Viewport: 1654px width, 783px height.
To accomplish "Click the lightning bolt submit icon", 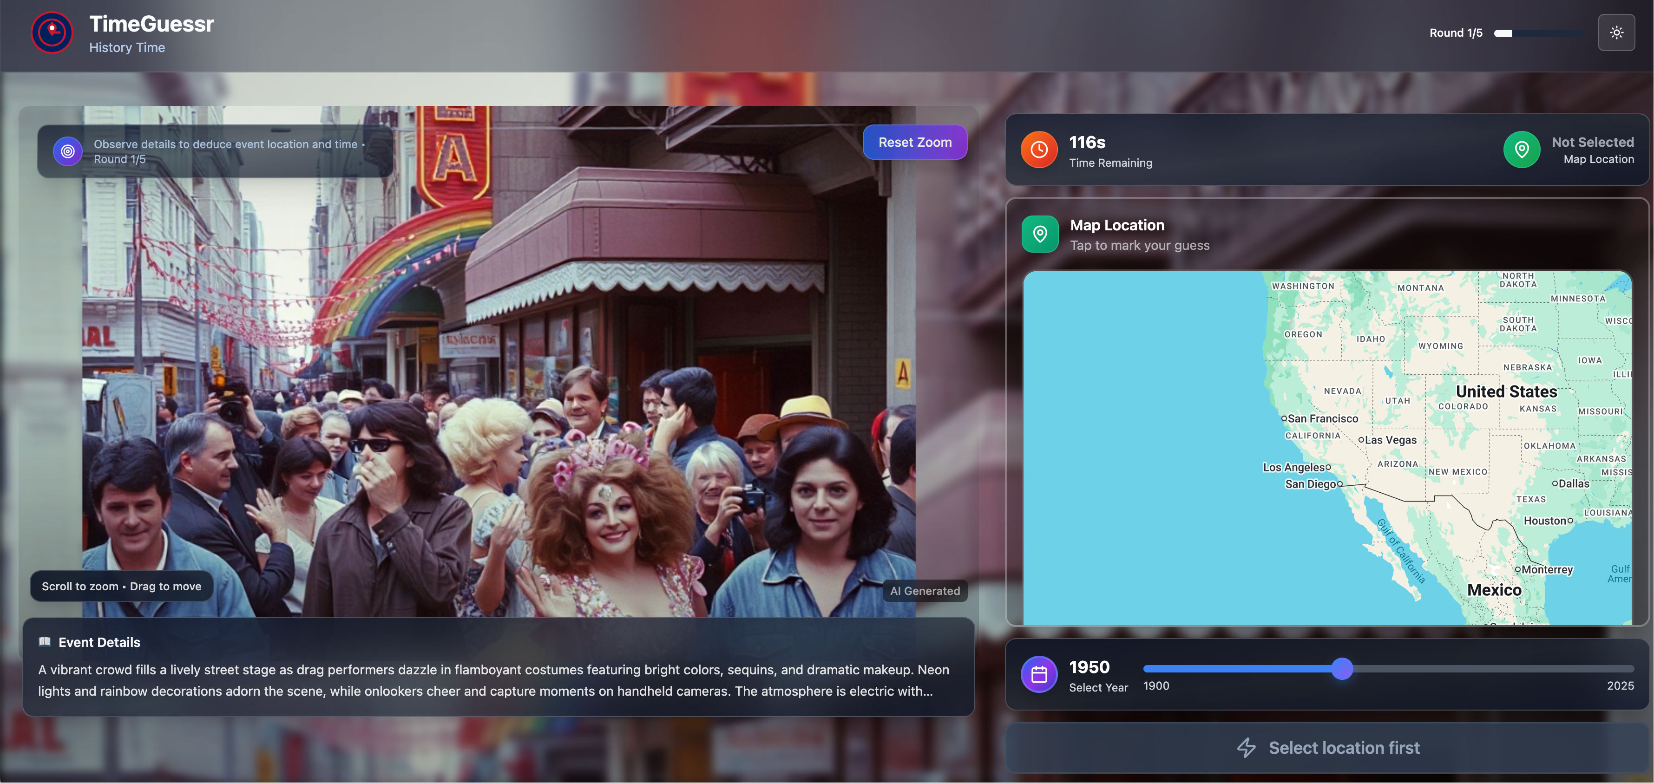I will 1246,748.
